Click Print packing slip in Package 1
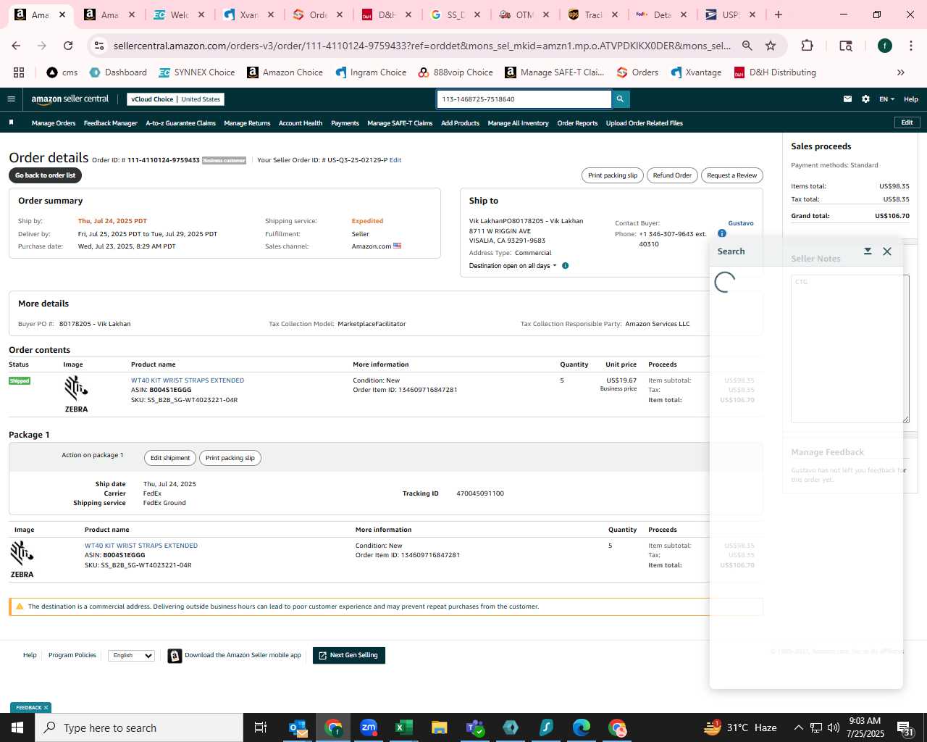927x742 pixels. pyautogui.click(x=230, y=458)
